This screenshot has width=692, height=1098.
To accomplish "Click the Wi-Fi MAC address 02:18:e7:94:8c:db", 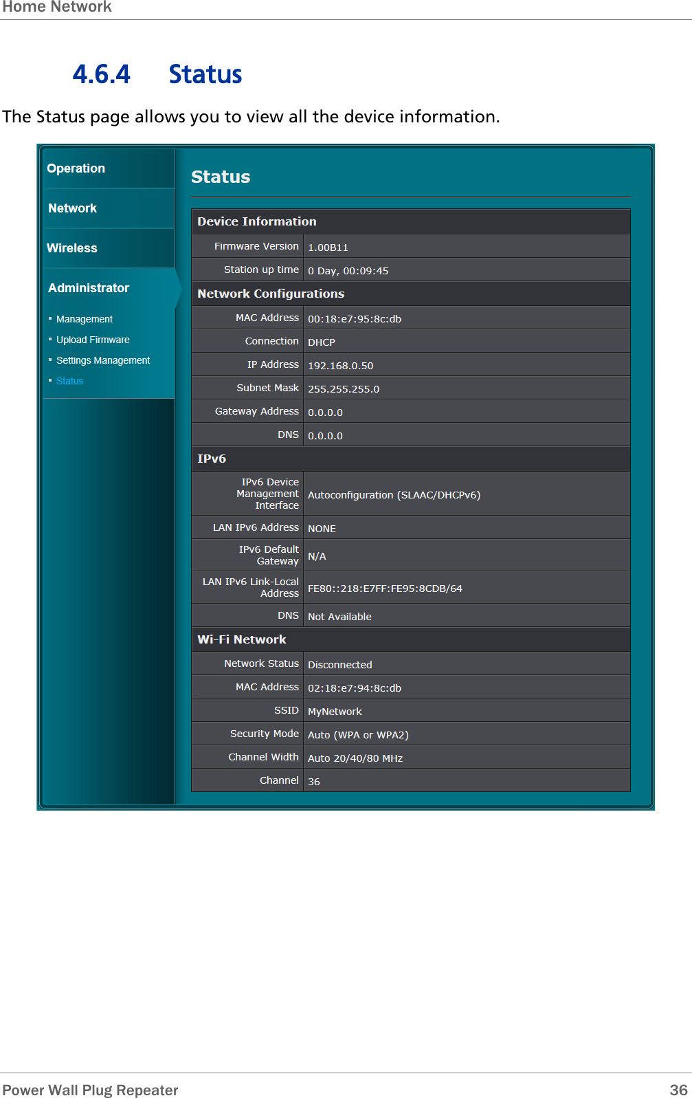I will [355, 688].
